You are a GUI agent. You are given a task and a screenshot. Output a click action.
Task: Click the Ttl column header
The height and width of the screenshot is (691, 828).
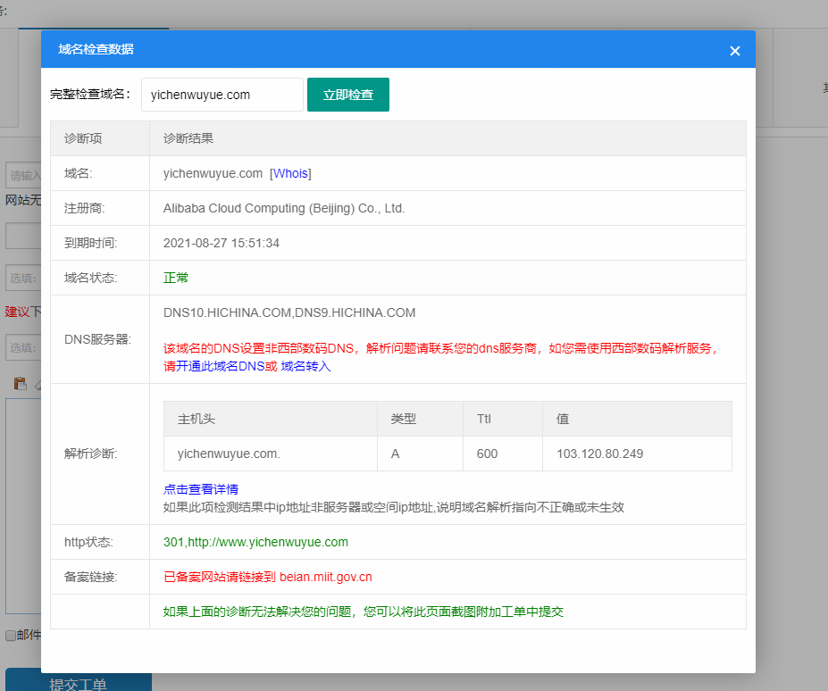(484, 419)
